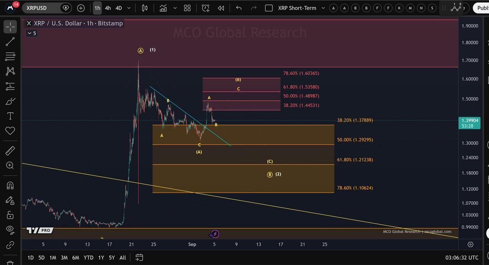Select the 78.60% (1.60365) Fibonacci label
489x265 pixels.
point(301,74)
